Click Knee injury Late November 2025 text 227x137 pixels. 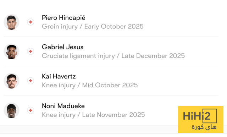pyautogui.click(x=93, y=115)
